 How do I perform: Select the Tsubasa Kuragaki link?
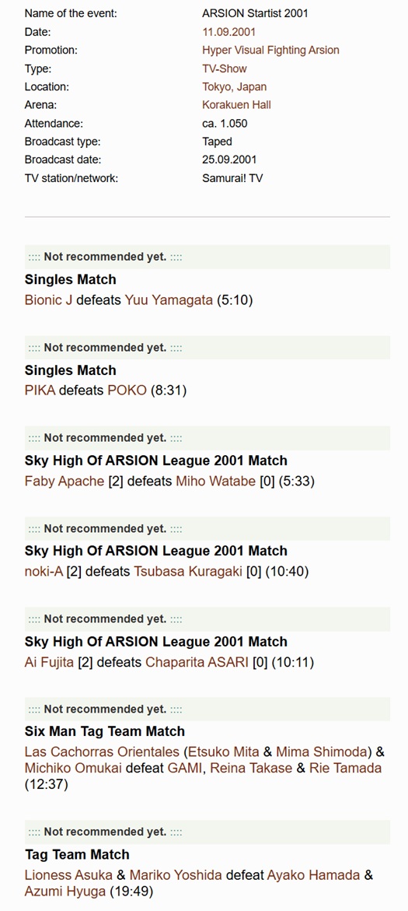pyautogui.click(x=188, y=571)
